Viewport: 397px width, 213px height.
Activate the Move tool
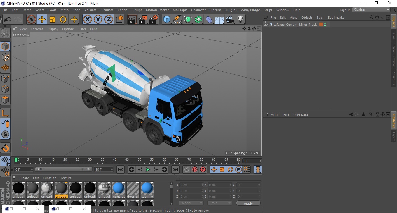42,20
